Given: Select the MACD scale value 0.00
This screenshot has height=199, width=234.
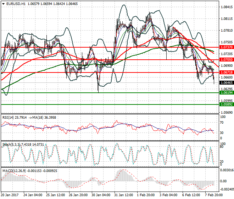Looking at the screenshot, I should pyautogui.click(x=223, y=181).
